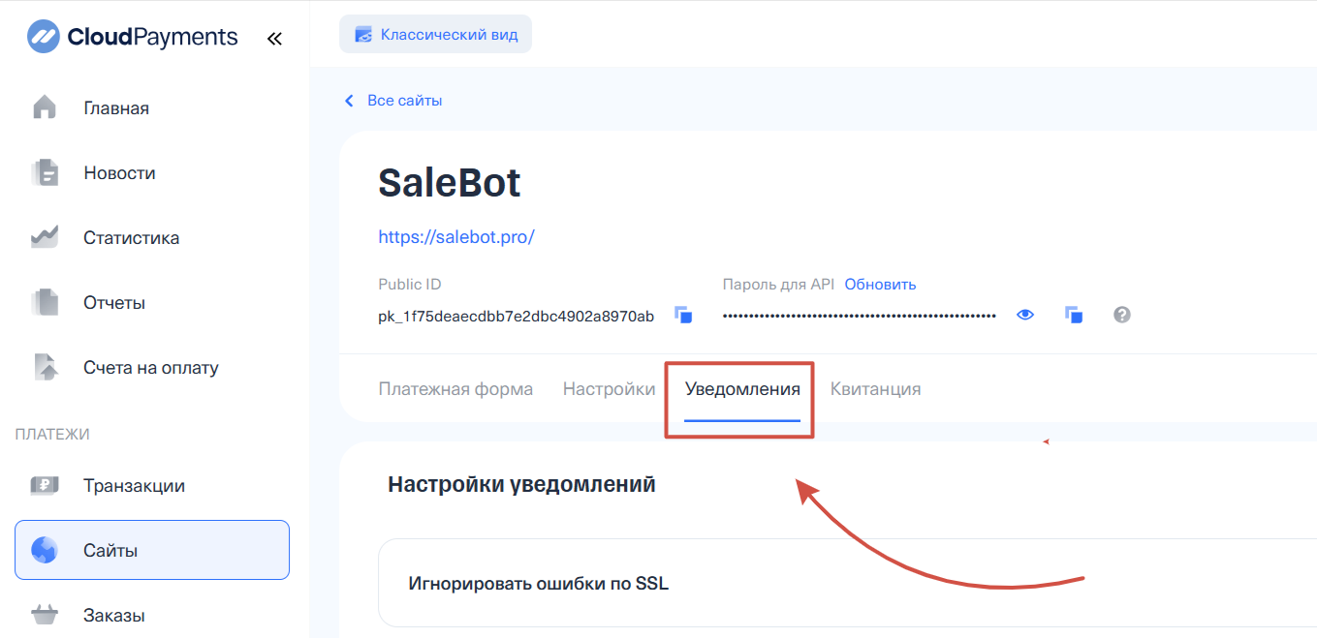The width and height of the screenshot is (1317, 638).
Task: Open the Отчеты reports section
Action: tap(113, 303)
